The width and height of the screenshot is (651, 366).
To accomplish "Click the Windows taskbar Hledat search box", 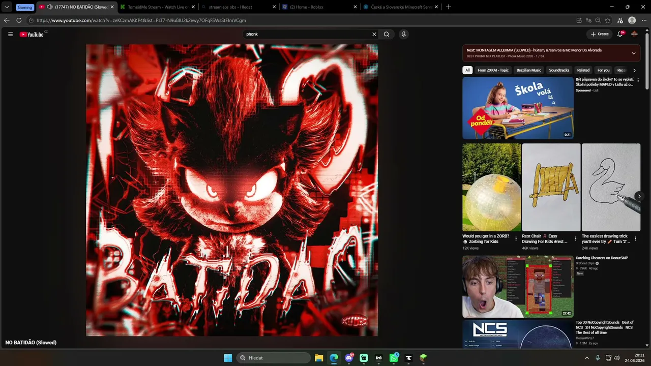I will pyautogui.click(x=273, y=358).
